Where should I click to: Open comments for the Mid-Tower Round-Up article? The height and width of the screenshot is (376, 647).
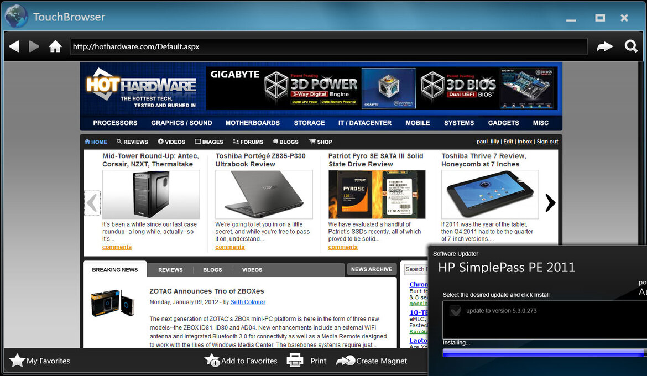pyautogui.click(x=117, y=247)
